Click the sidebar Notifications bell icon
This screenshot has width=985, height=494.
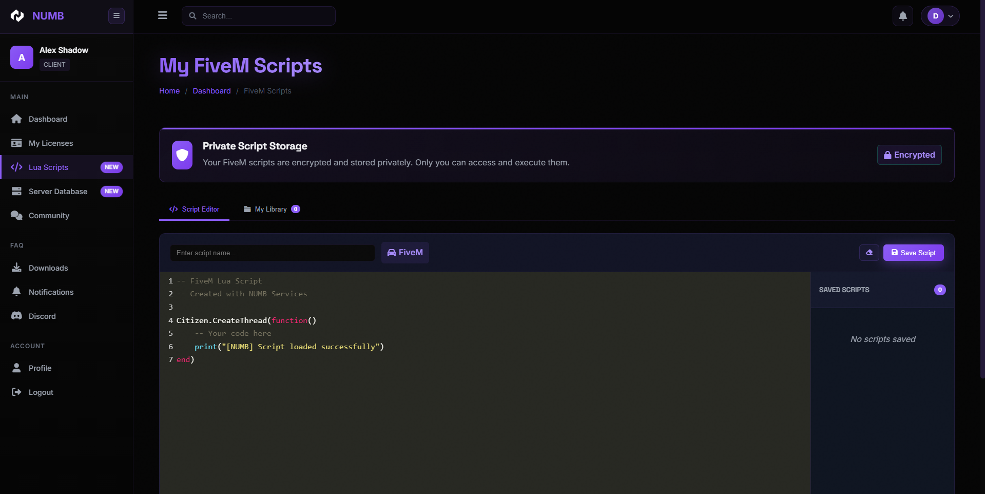(x=16, y=292)
